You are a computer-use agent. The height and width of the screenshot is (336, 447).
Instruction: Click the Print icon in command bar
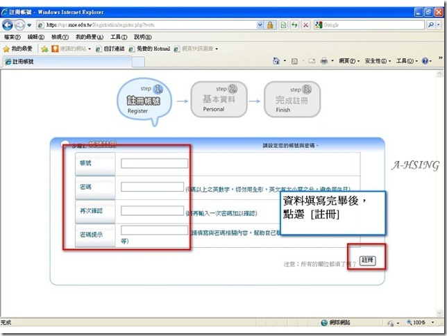click(x=324, y=61)
